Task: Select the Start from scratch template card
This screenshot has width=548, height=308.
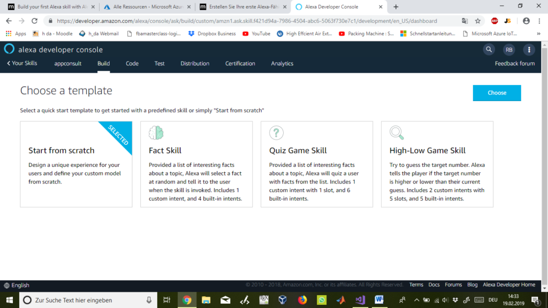Action: tap(76, 164)
